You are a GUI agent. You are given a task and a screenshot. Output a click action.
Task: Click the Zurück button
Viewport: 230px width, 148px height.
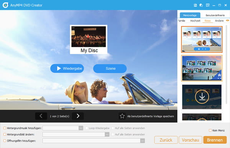(166, 140)
